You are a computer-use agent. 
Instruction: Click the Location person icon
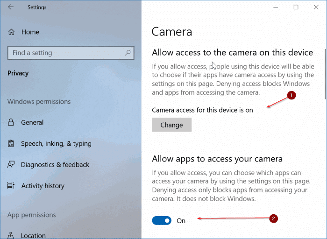(x=11, y=235)
